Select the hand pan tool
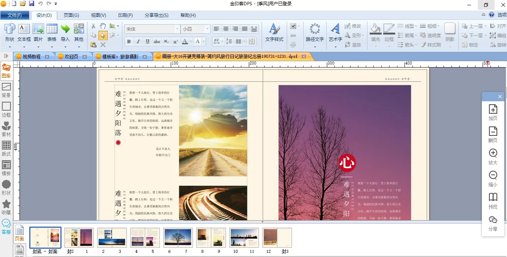Screen dimensions: 507x257 103,26
